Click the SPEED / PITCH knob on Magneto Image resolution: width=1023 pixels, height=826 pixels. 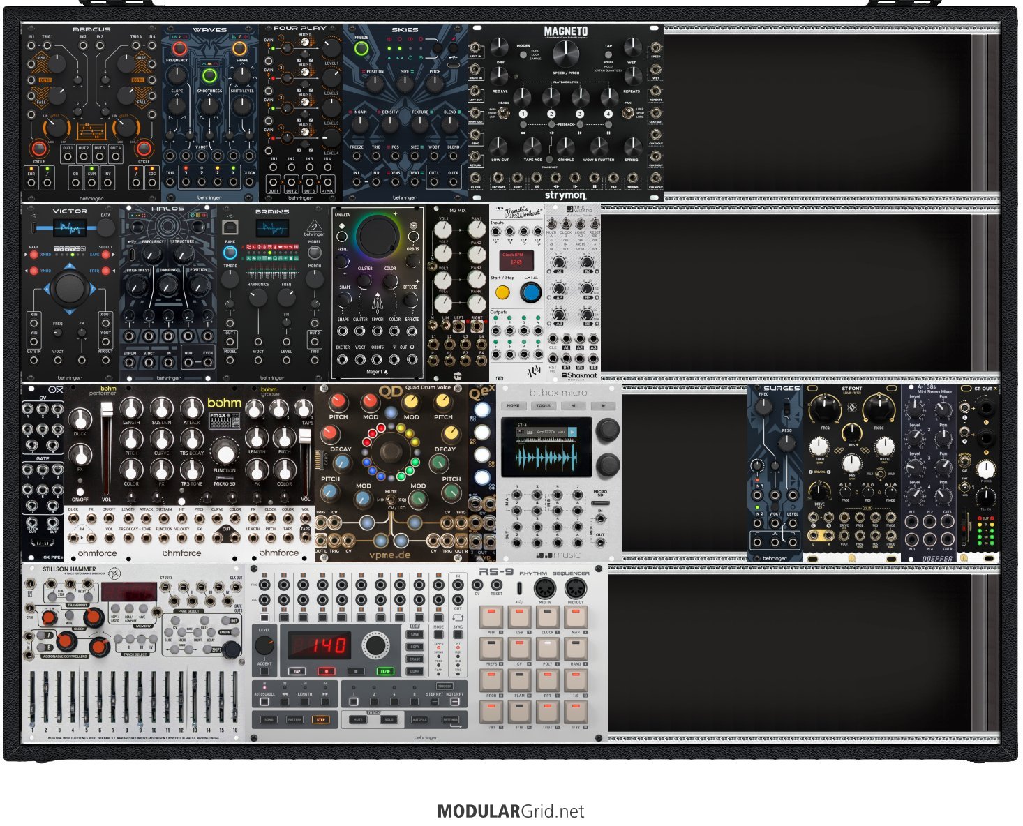click(566, 54)
